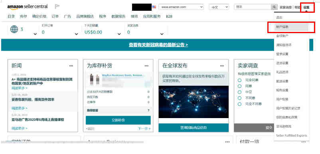Click the 立即补货 button
The height and width of the screenshot is (154, 320).
pos(118,120)
